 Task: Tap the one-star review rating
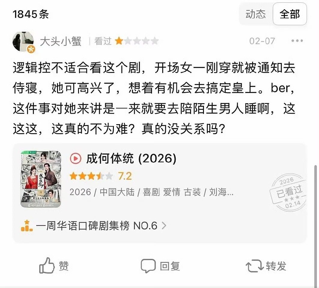pyautogui.click(x=137, y=41)
